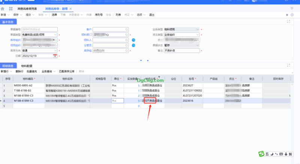Click search icon in 领料人 field
Image resolution: width=300 pixels, height=164 pixels.
click(126, 40)
